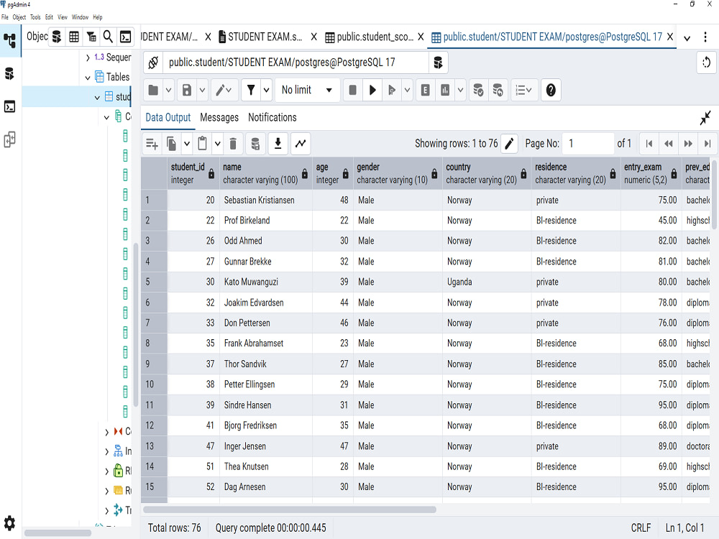Edit the showing rows range pencil
Image resolution: width=719 pixels, height=539 pixels.
point(509,144)
